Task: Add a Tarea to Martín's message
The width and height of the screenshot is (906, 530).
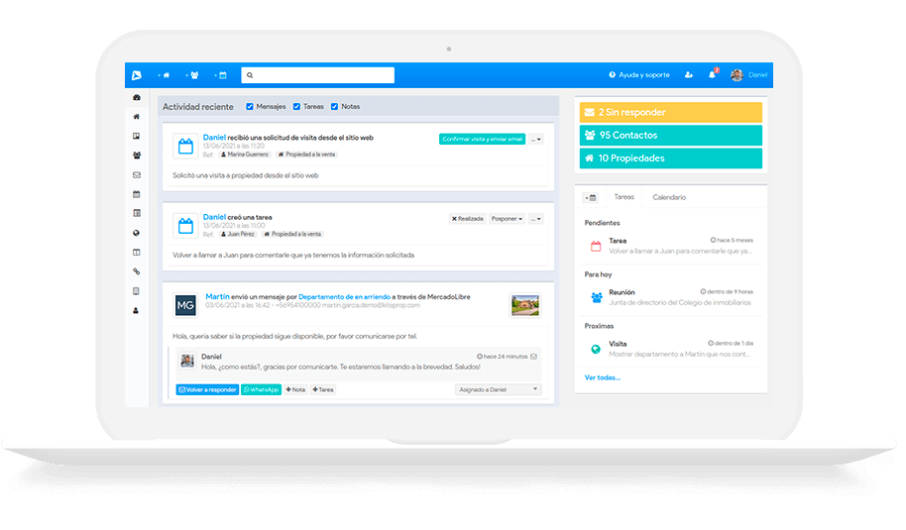Action: [323, 389]
